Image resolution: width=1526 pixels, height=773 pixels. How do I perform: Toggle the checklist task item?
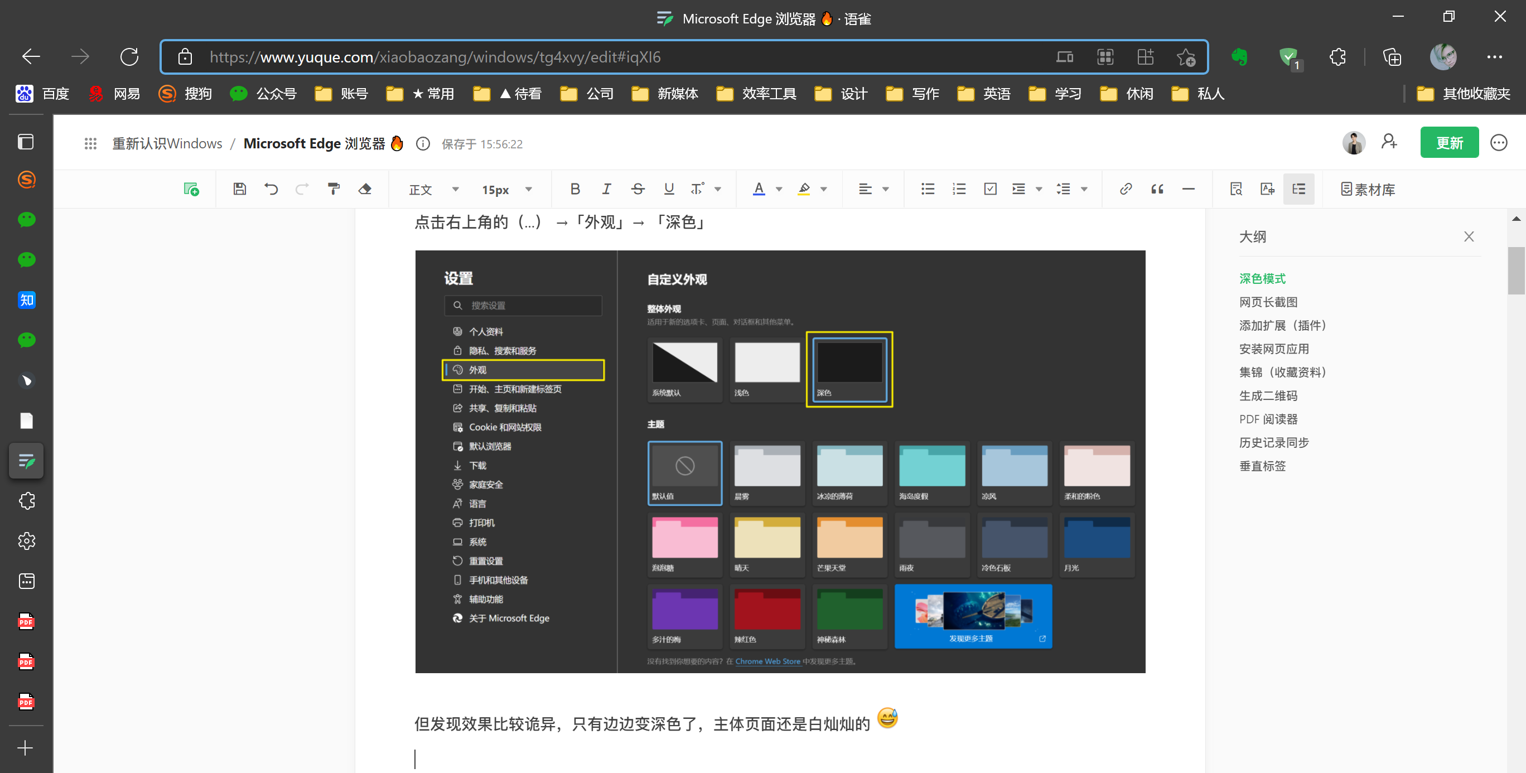991,190
